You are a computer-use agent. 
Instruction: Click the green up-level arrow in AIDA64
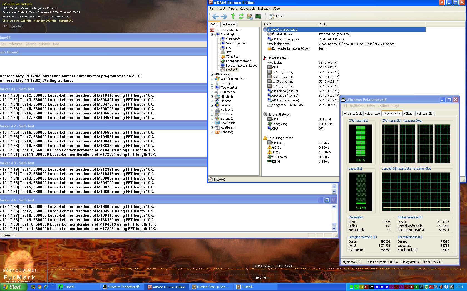(x=233, y=16)
